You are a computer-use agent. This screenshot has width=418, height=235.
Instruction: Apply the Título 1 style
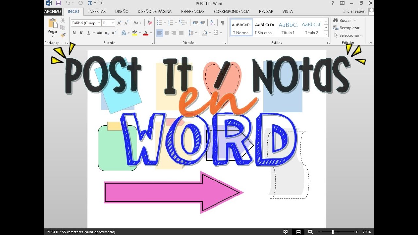[288, 27]
